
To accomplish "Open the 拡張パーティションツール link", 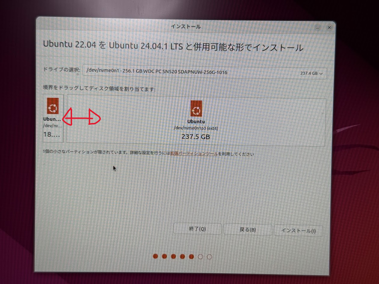I will (x=194, y=154).
